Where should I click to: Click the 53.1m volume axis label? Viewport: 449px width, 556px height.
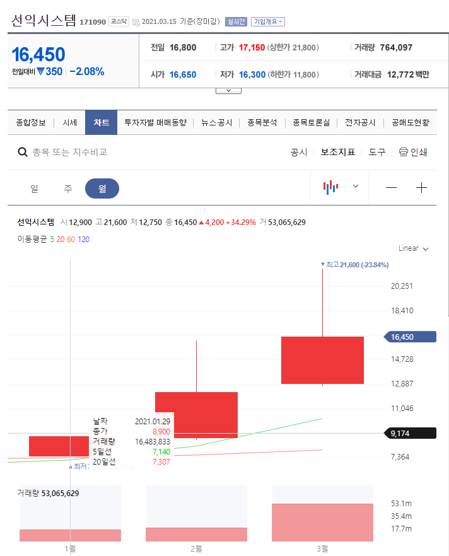click(401, 504)
